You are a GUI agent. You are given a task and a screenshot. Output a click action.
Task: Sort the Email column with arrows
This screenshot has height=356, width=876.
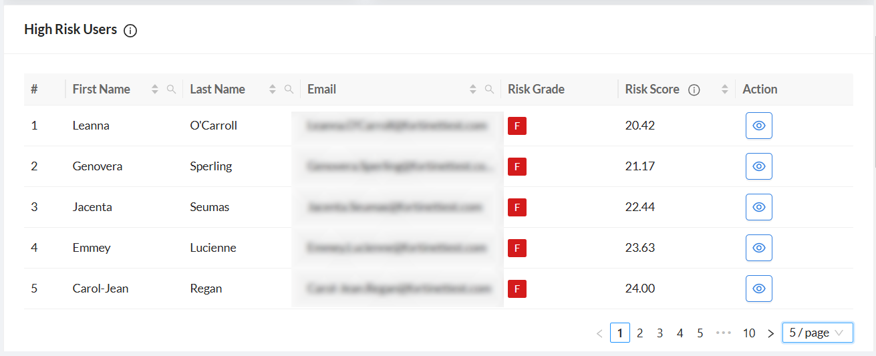[x=473, y=89]
